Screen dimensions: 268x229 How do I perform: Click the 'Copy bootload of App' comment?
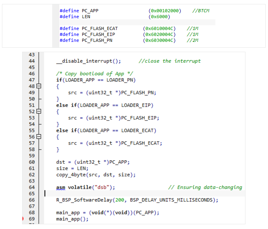[x=94, y=74]
